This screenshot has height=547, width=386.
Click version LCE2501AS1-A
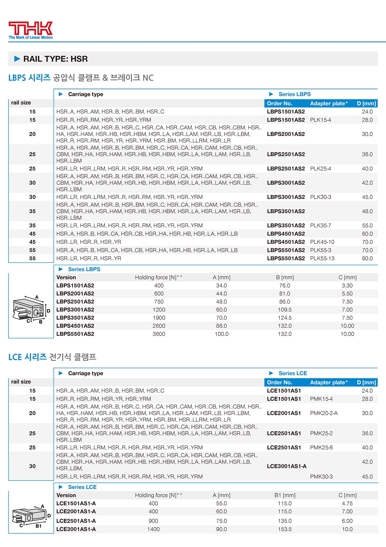click(76, 521)
